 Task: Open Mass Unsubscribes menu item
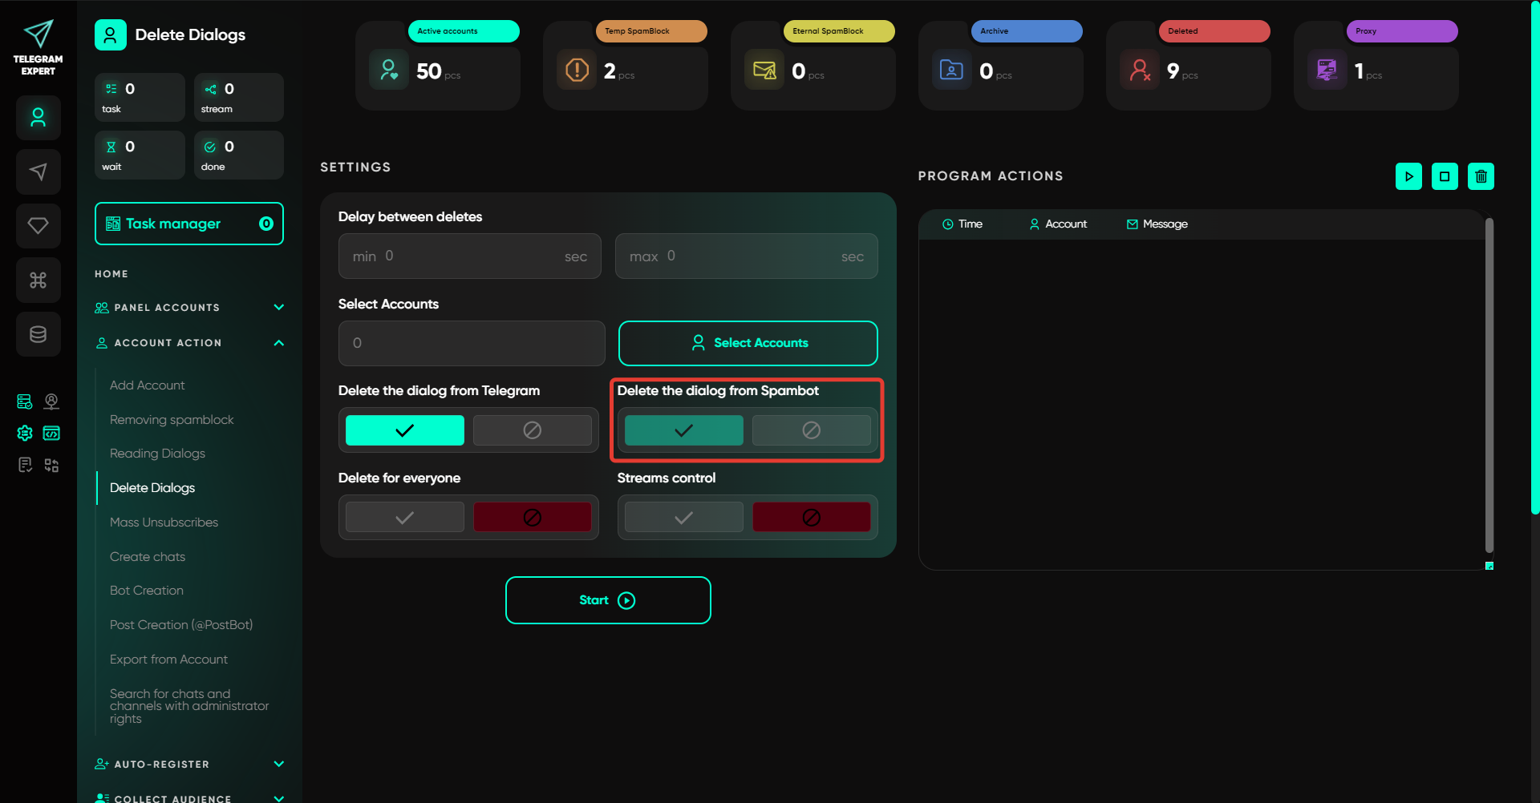[164, 523]
